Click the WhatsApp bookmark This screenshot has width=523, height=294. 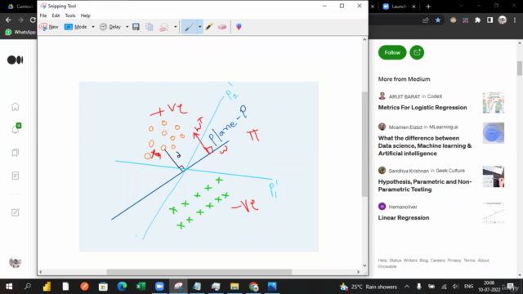click(20, 32)
